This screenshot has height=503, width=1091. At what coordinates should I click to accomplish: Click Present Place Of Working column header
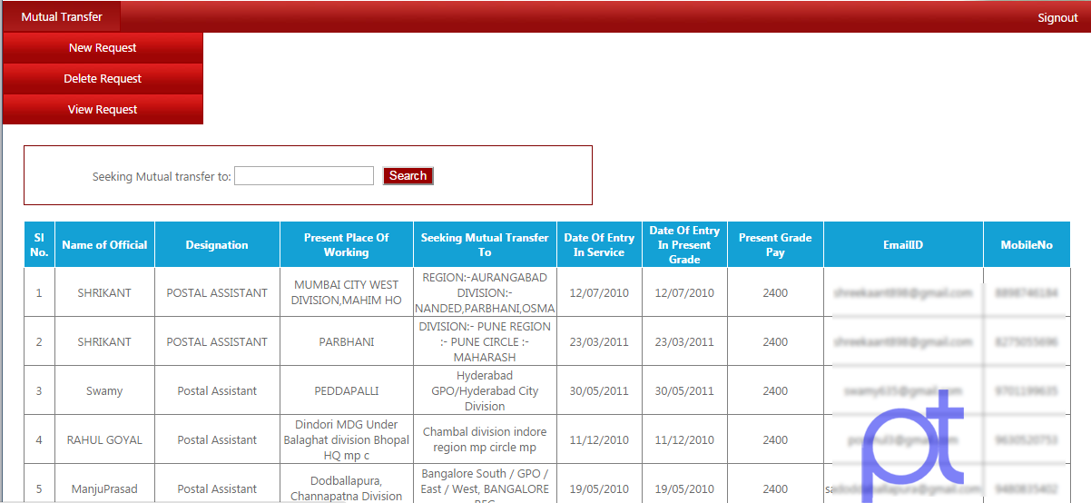[346, 244]
